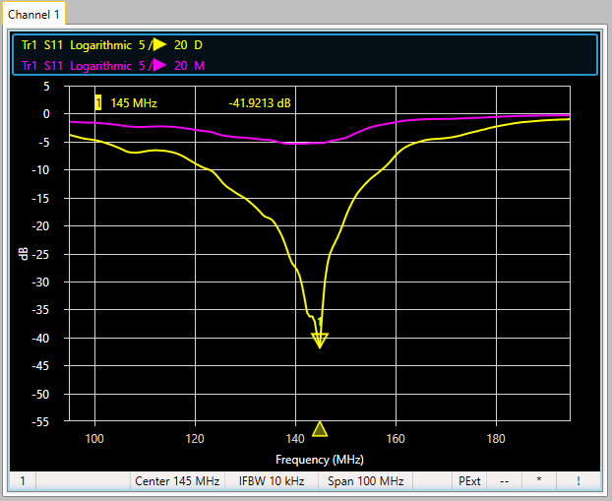
Task: Click the asterisk indicator in the status bar
Action: tap(538, 481)
